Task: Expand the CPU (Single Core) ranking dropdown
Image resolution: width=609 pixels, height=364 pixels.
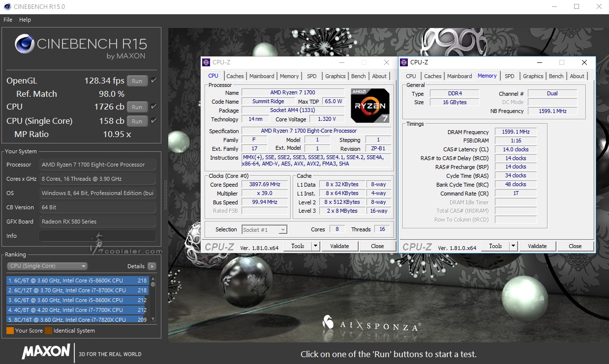Action: click(x=47, y=266)
